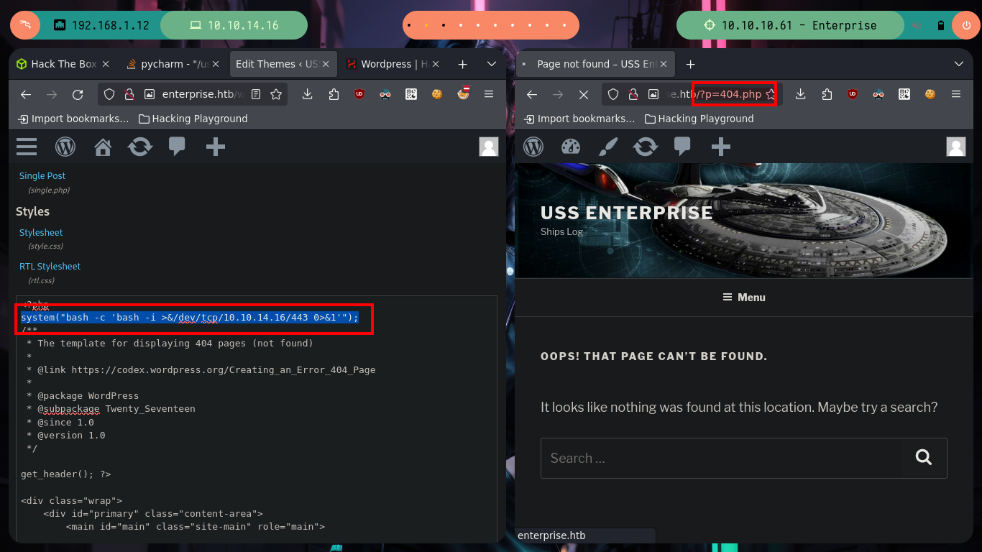982x552 pixels.
Task: Open Updates icon in right window admin bar
Action: click(x=646, y=147)
